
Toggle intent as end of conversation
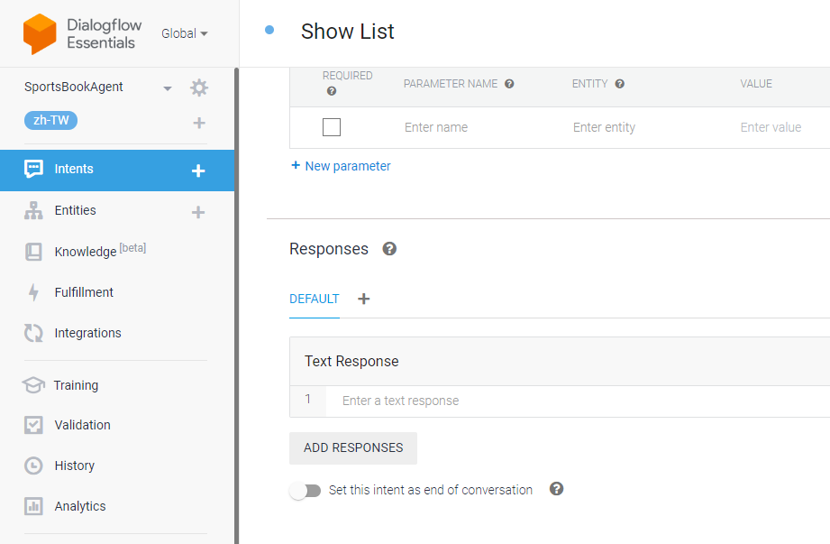(306, 491)
